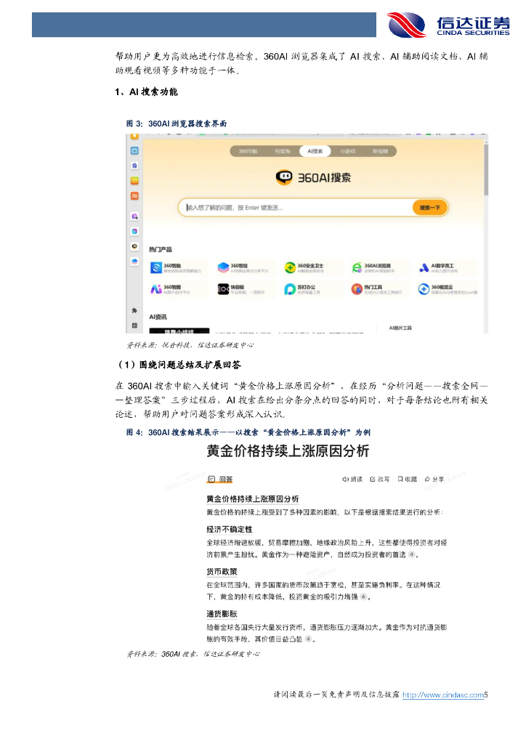The width and height of the screenshot is (526, 744).
Task: Click citation marker 4 after 日益凸显
Action: click(308, 639)
